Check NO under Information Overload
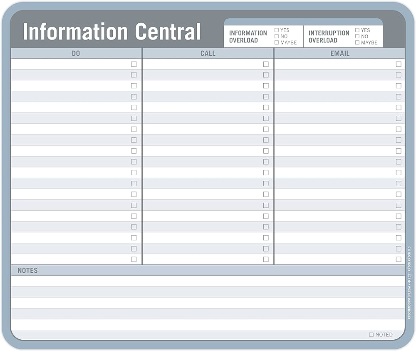Image resolution: width=416 pixels, height=351 pixels. coord(277,36)
